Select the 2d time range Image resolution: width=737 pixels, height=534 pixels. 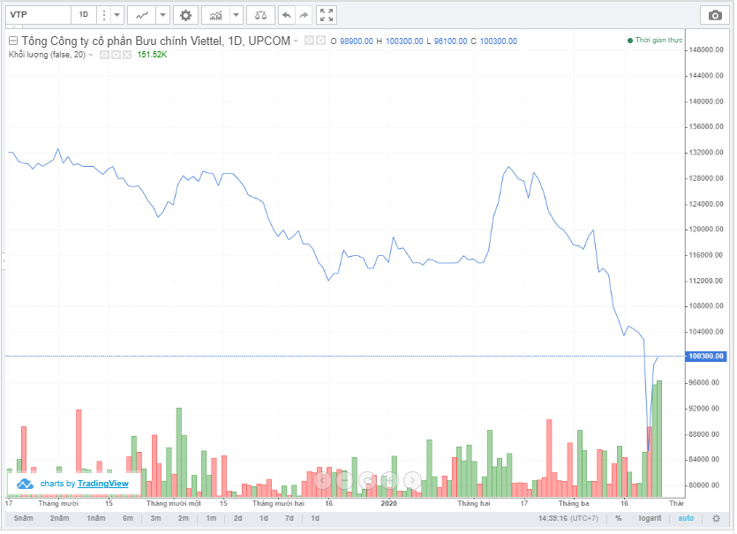click(237, 518)
